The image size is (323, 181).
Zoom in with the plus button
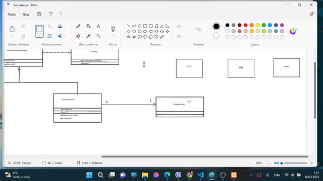point(312,163)
